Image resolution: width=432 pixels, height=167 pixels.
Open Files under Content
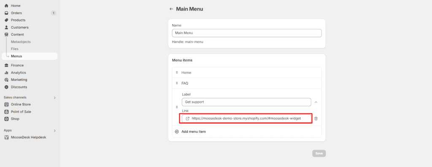pyautogui.click(x=15, y=49)
